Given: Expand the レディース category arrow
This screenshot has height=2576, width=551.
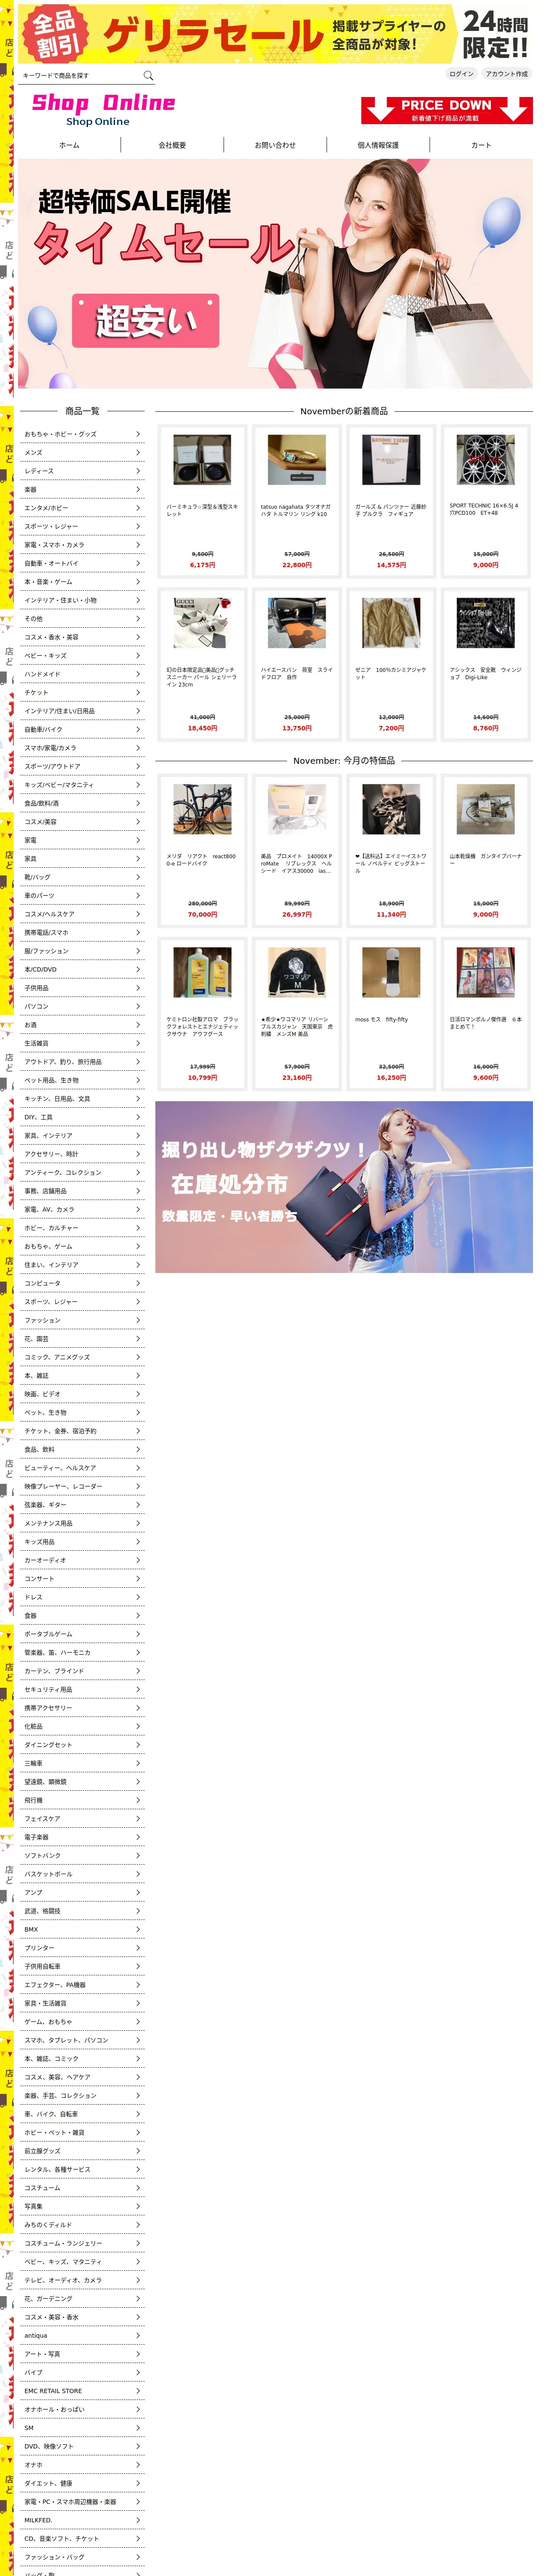Looking at the screenshot, I should coord(138,471).
